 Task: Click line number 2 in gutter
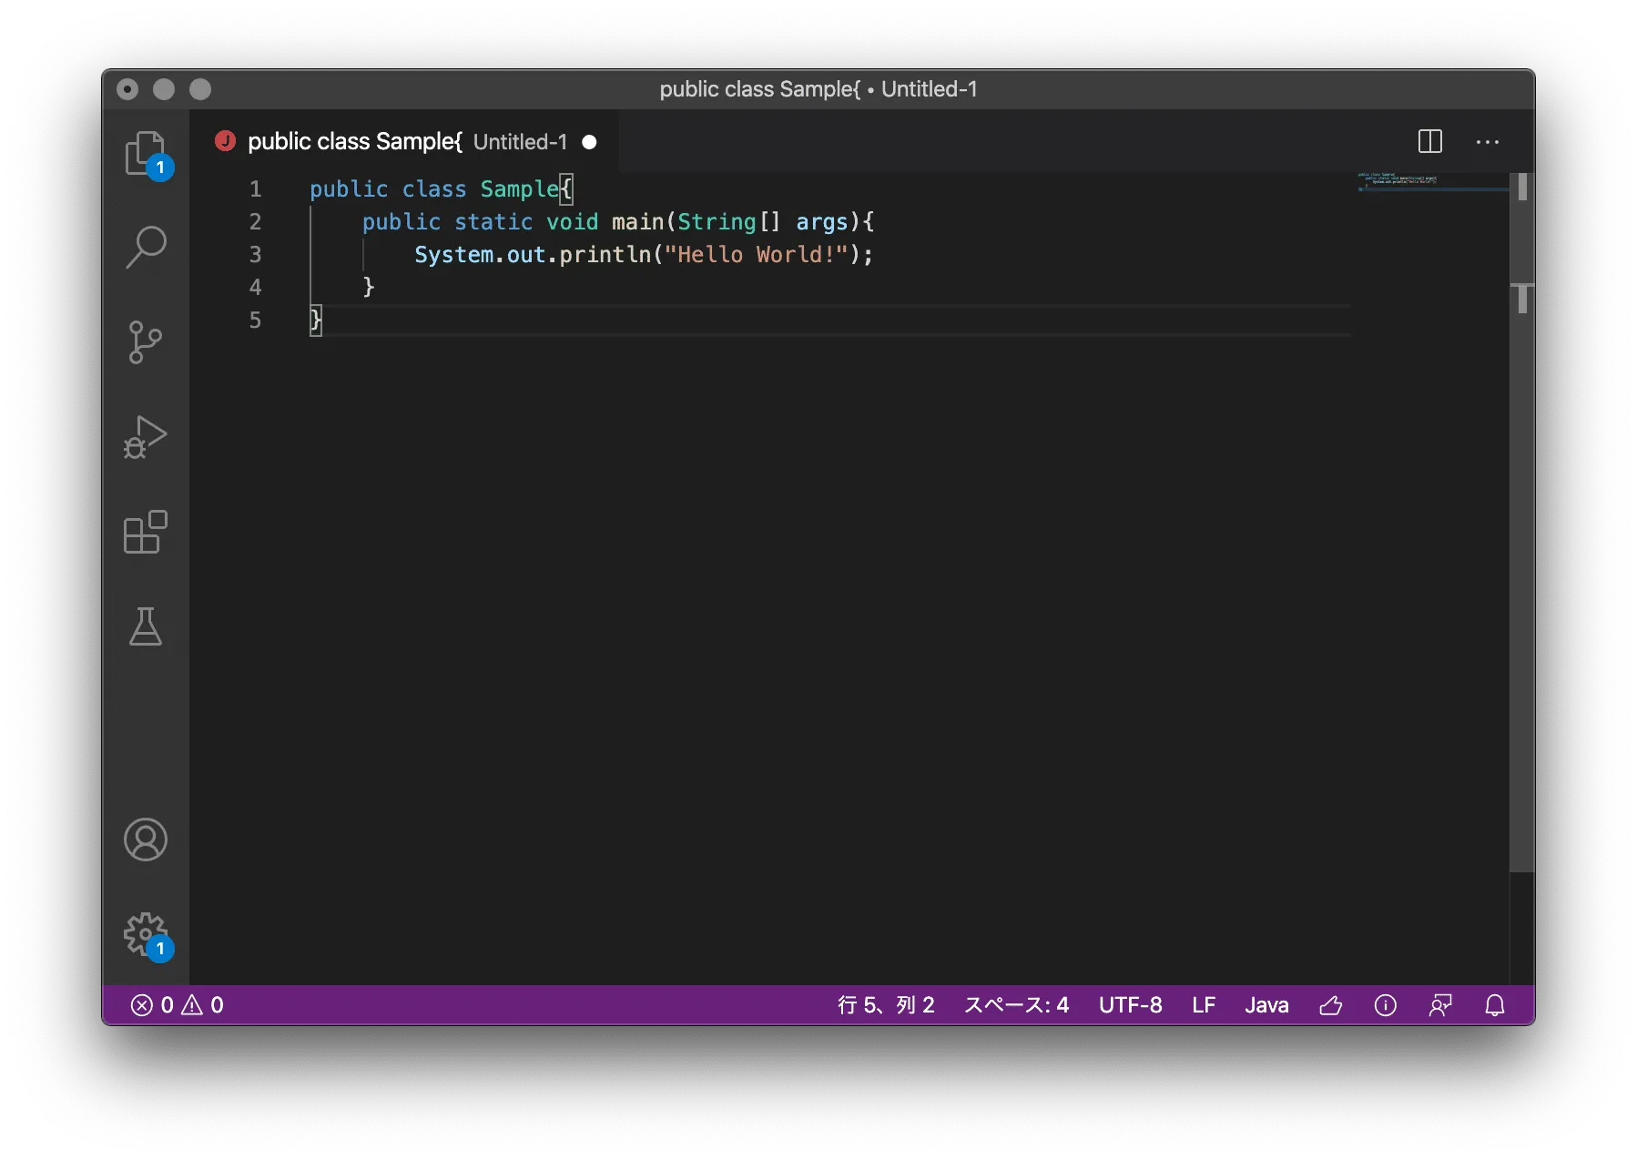256,221
